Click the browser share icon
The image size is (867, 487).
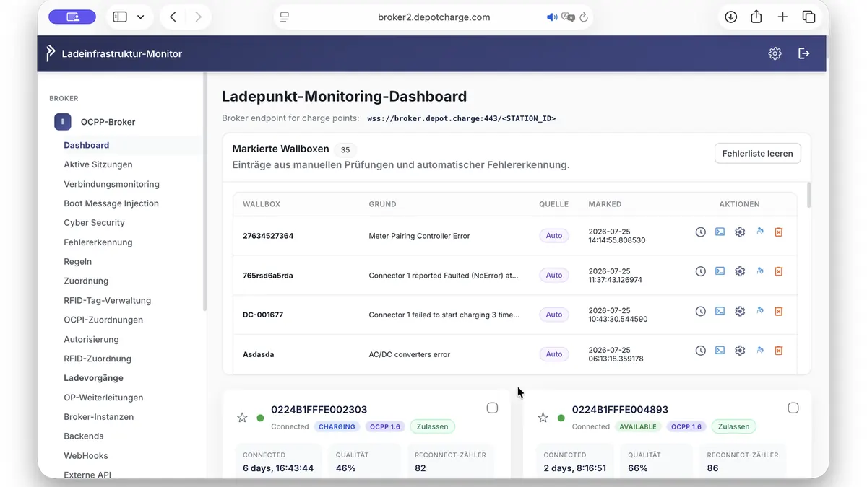point(756,17)
